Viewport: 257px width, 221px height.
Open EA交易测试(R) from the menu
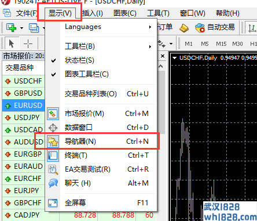tap(101, 169)
